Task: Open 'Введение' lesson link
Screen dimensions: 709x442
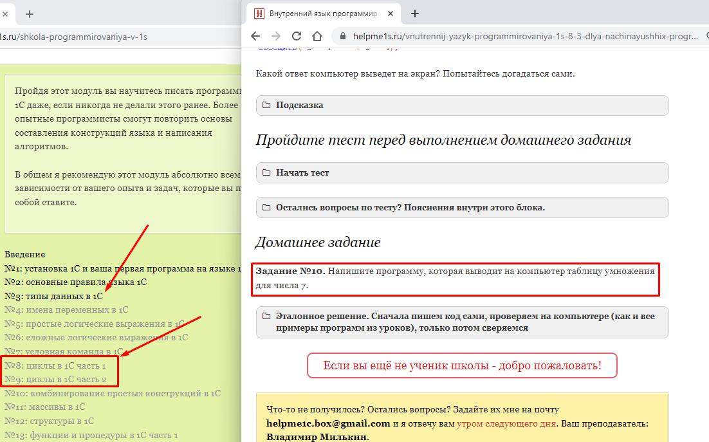Action: click(25, 254)
